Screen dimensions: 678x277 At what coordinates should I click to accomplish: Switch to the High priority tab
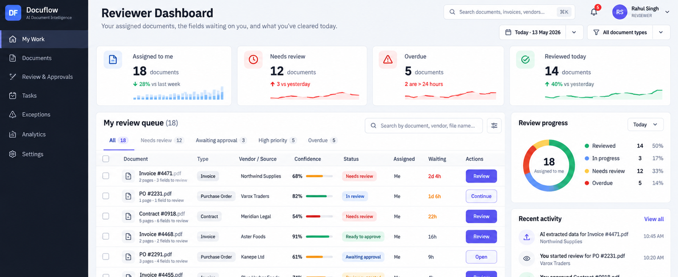click(277, 140)
